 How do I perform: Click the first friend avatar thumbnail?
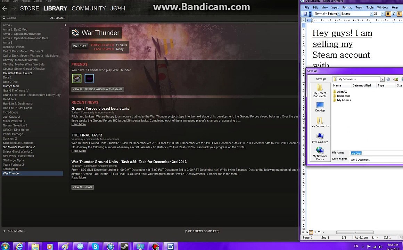click(76, 78)
